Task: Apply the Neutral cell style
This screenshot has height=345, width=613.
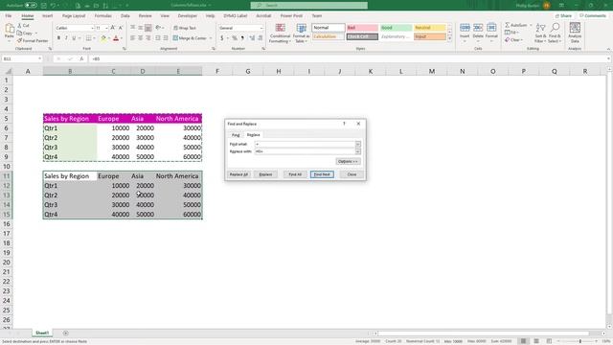Action: 430,28
